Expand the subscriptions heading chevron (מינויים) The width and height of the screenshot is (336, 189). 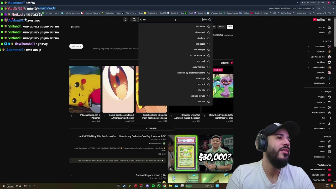coord(323,41)
